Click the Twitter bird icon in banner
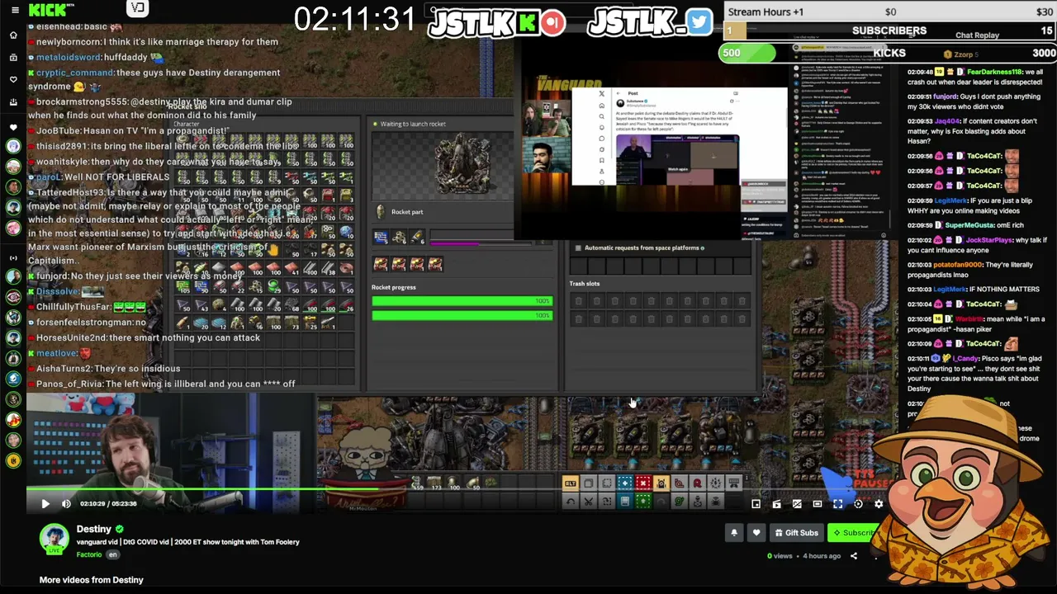This screenshot has width=1057, height=594. pyautogui.click(x=699, y=22)
